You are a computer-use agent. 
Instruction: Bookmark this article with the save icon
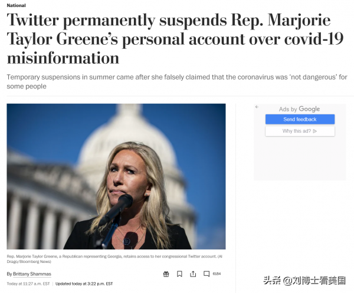tap(179, 274)
